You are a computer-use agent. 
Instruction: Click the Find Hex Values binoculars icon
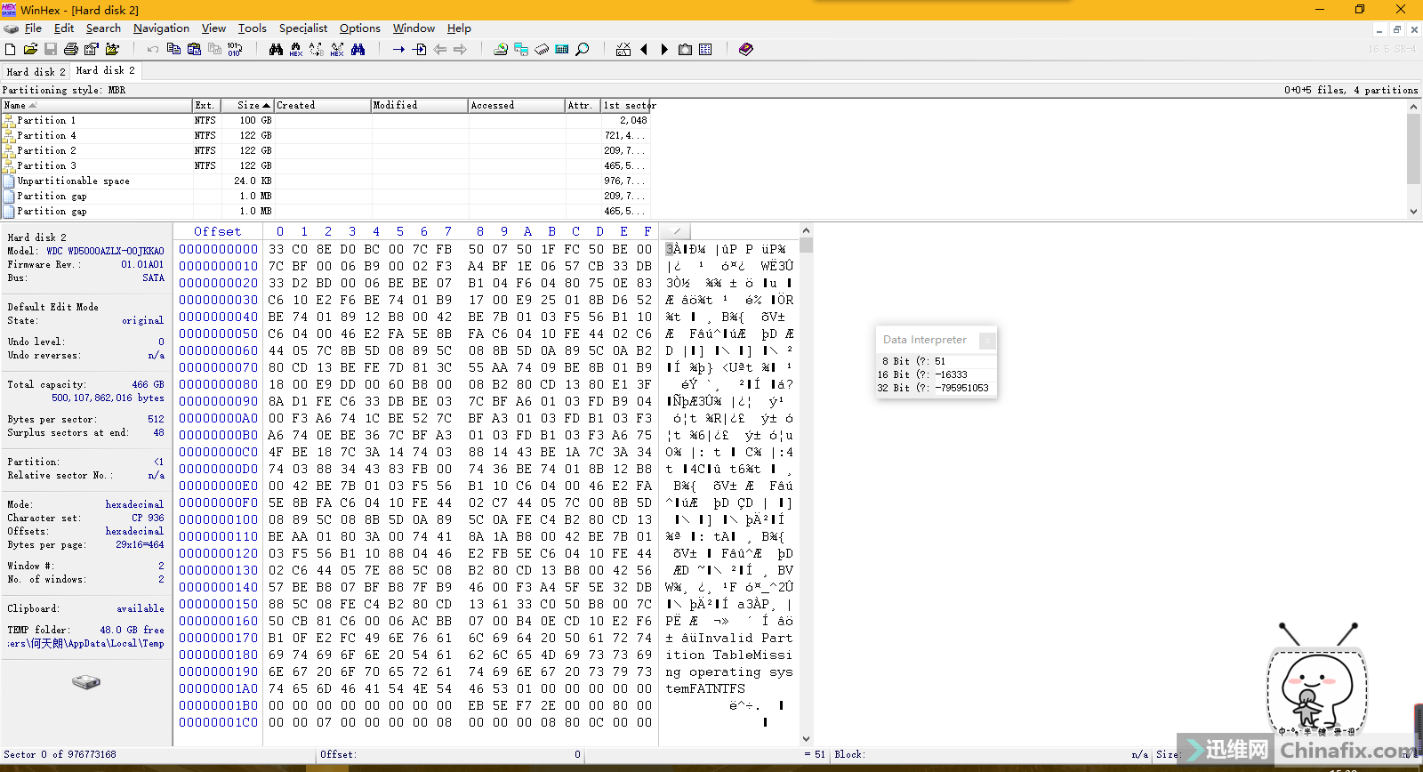coord(296,50)
